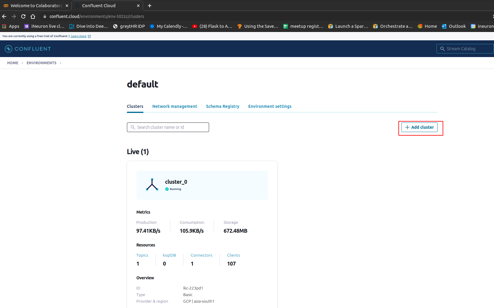Viewport: 494px width, 308px height.
Task: Click the free trial notice banner
Action: [35, 36]
